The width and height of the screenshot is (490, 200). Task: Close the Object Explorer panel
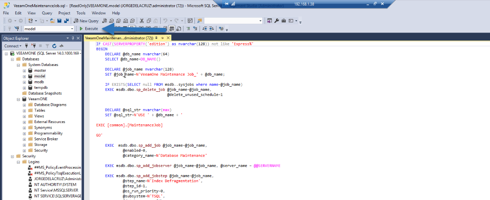click(x=78, y=38)
